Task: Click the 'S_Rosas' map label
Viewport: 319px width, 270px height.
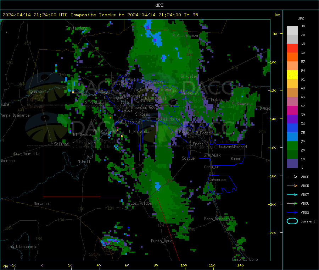Action: coord(142,114)
